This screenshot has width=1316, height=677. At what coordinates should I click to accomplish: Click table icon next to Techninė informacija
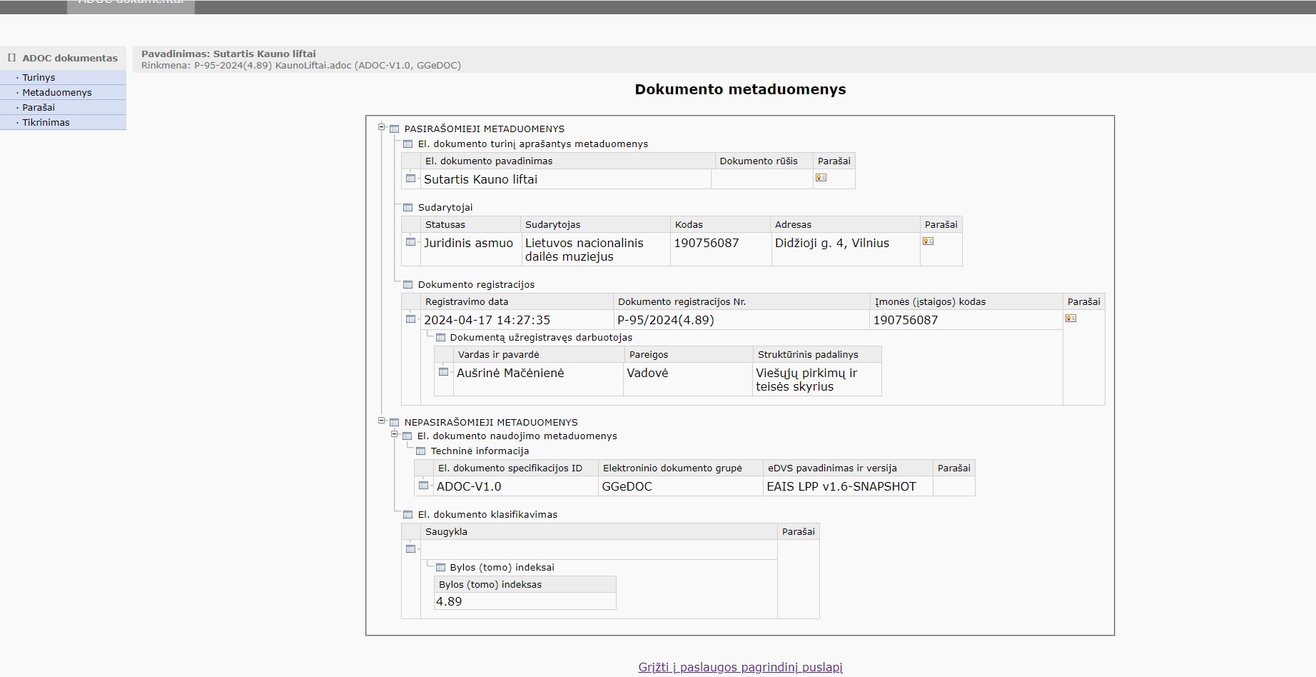421,451
